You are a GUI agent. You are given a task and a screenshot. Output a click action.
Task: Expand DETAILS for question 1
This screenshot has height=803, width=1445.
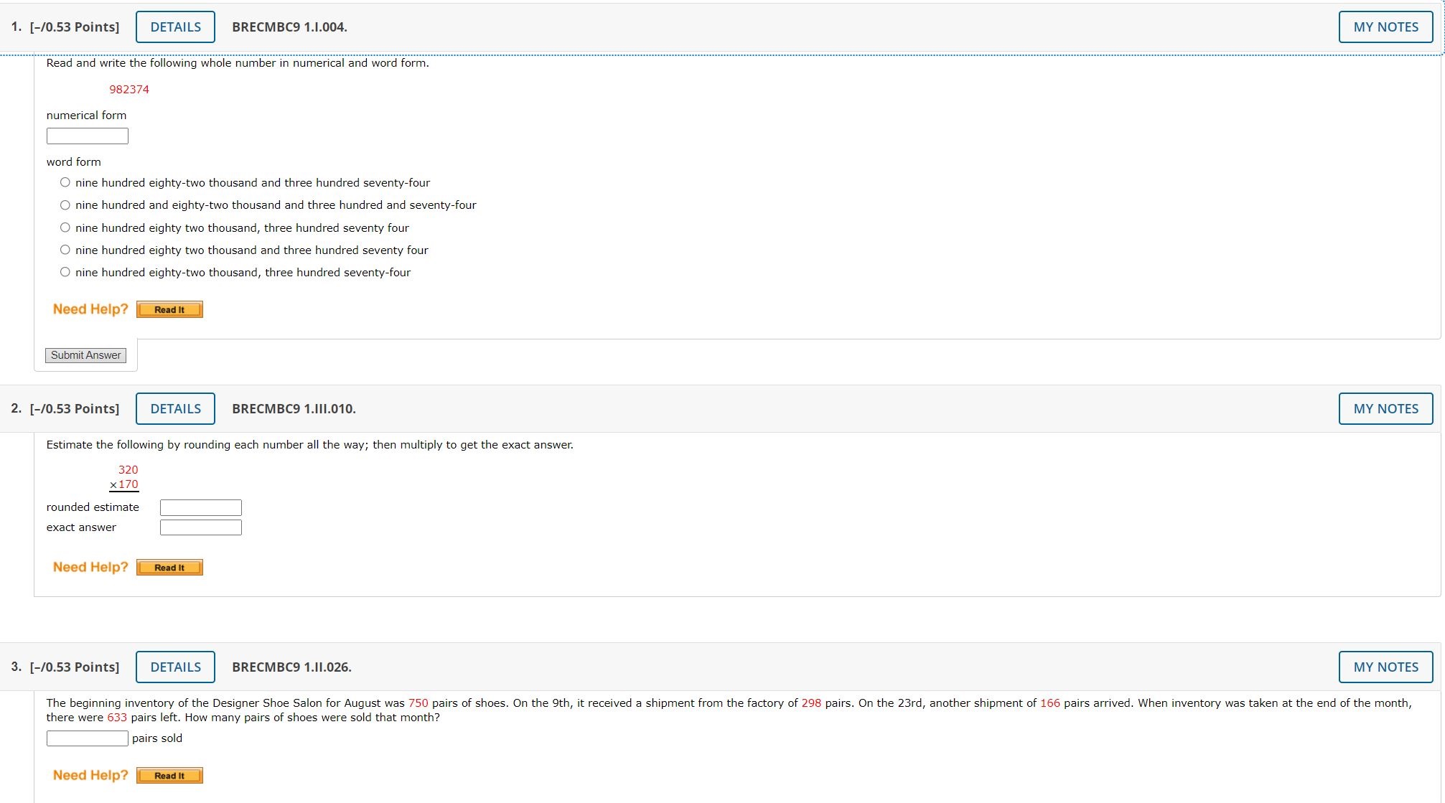175,27
